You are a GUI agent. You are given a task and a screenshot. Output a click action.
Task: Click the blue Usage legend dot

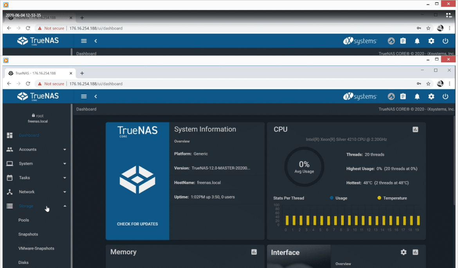pos(332,198)
